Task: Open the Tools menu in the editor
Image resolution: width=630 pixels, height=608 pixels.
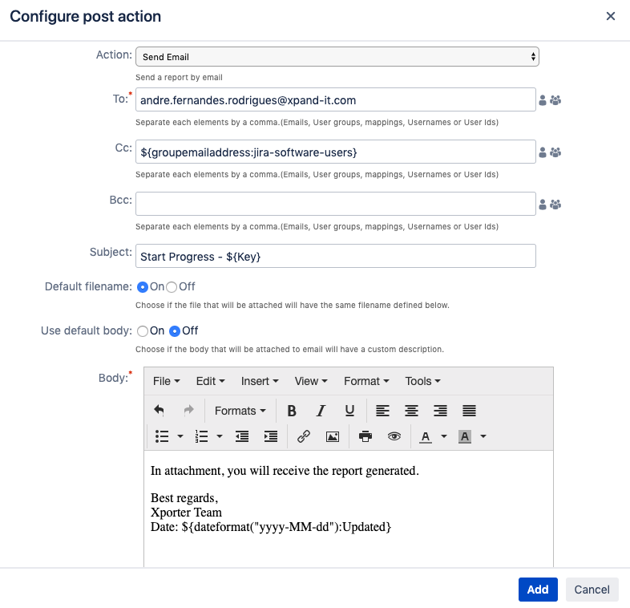Action: pos(422,381)
